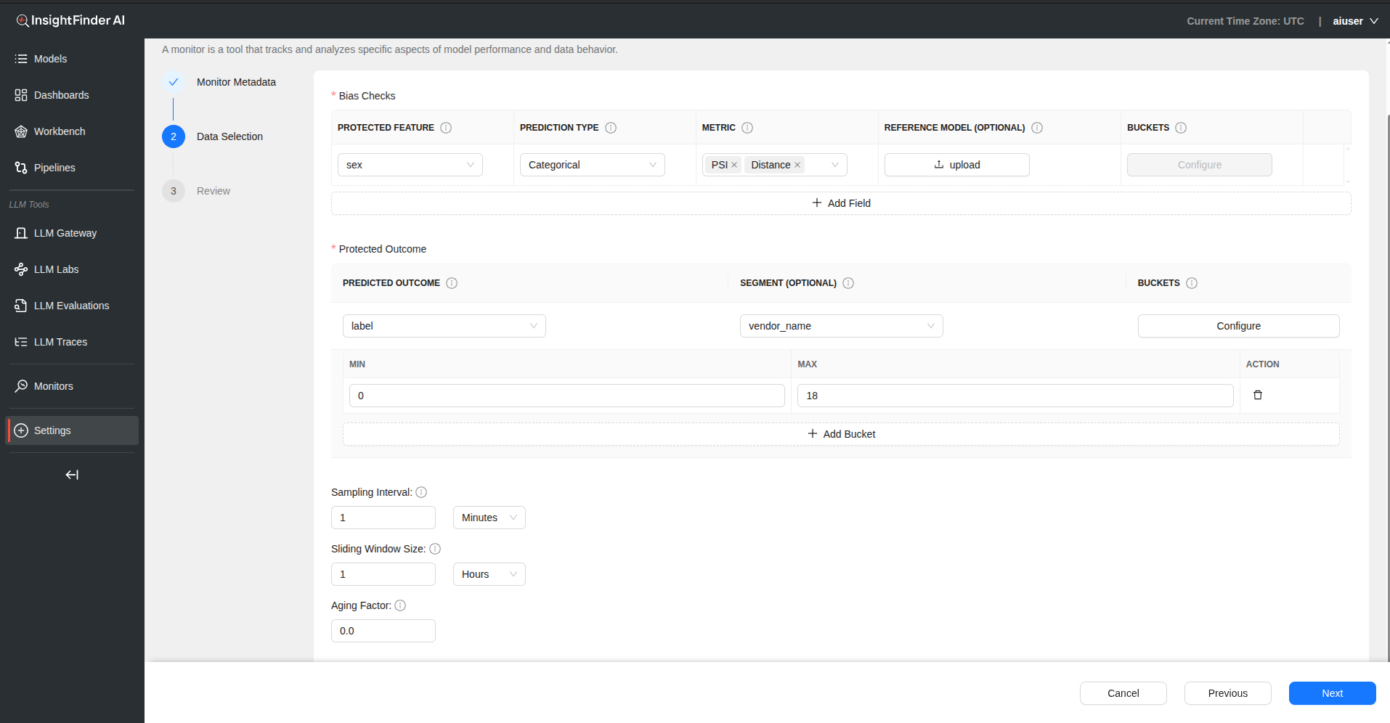This screenshot has width=1390, height=723.
Task: Select the Monitor Metadata step
Action: 236,82
